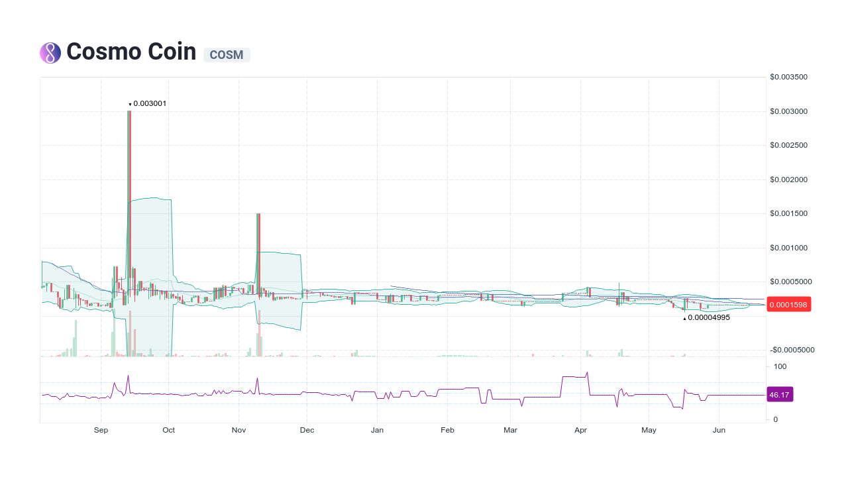Screen dimensions: 848x477
Task: Click the Feb label on the time axis
Action: [447, 430]
